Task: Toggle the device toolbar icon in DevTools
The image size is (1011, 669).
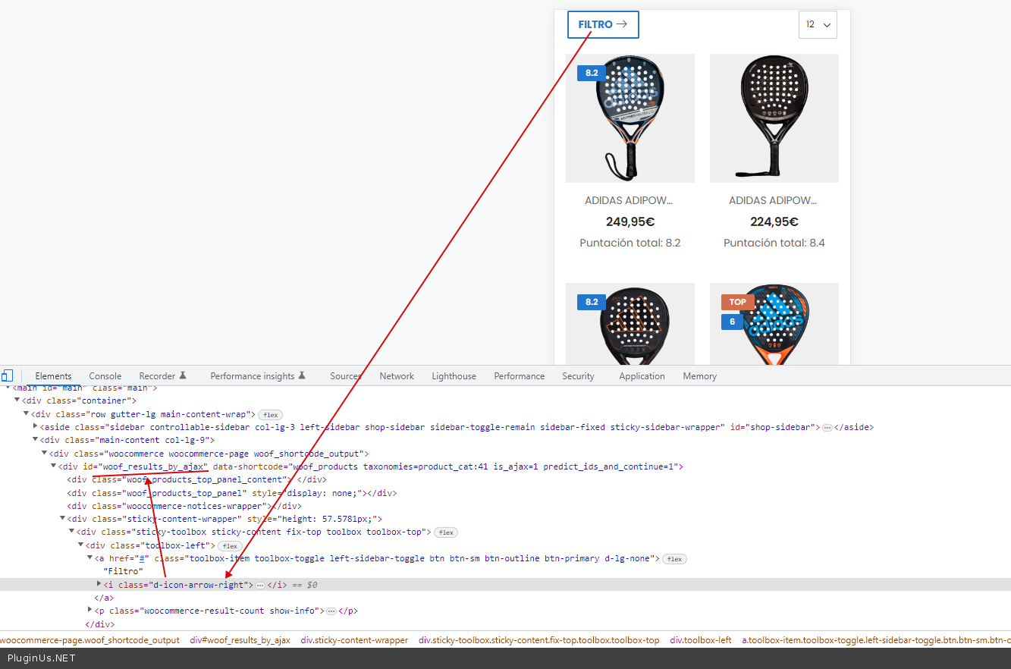Action: tap(7, 375)
